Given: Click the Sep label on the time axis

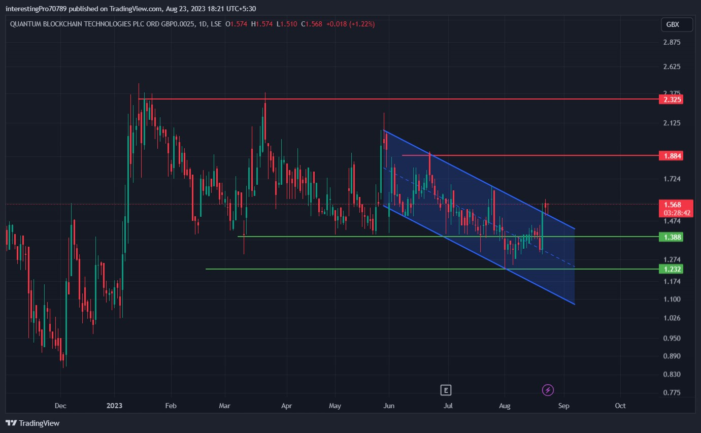Looking at the screenshot, I should click(x=563, y=406).
